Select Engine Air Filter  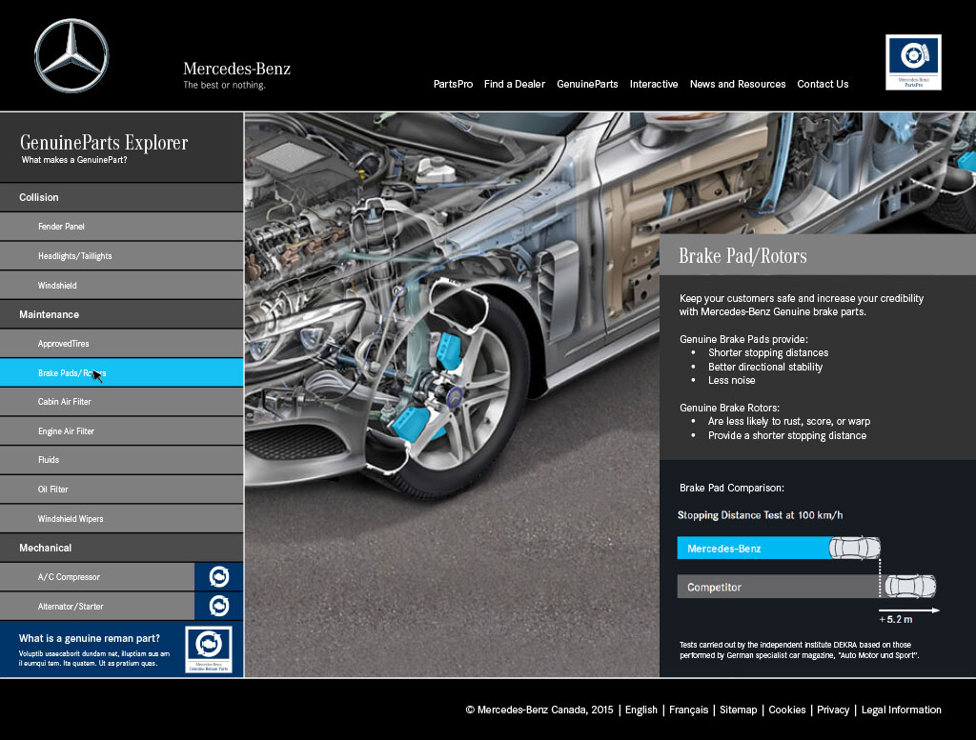point(121,430)
